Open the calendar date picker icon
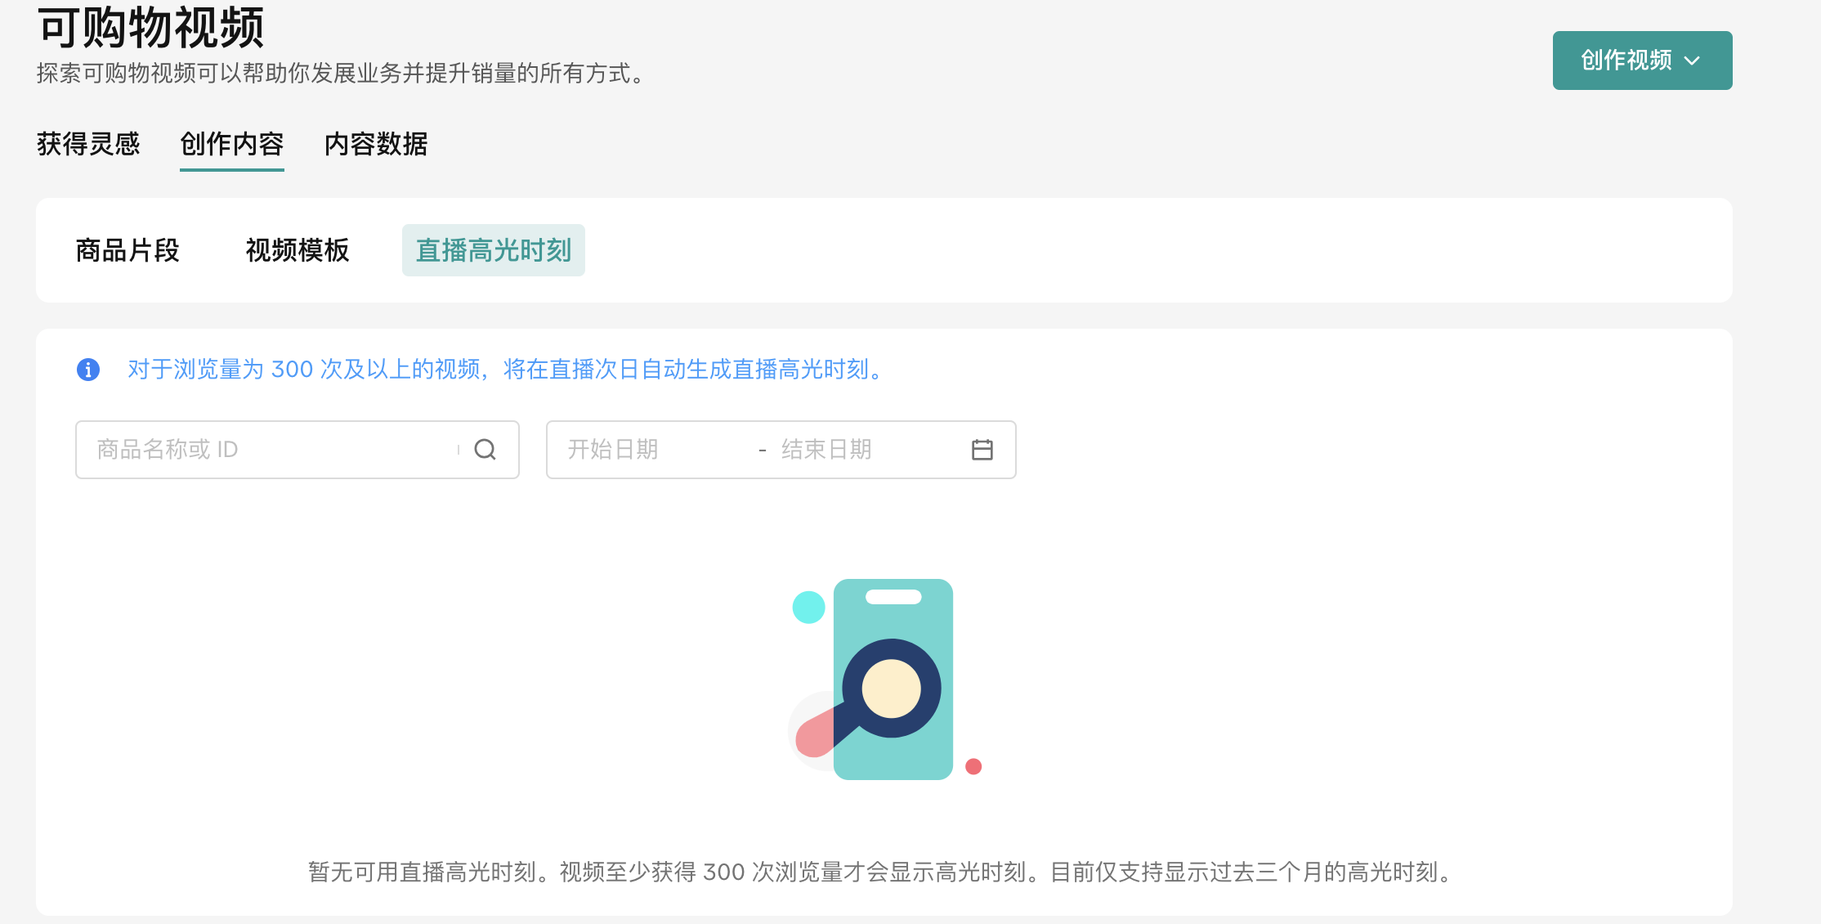This screenshot has width=1821, height=924. click(x=982, y=450)
